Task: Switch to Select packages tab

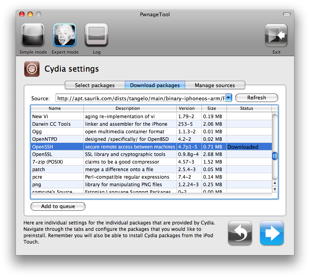Action: [x=95, y=85]
